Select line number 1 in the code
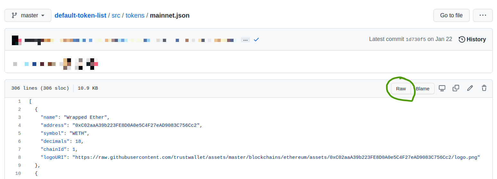 [19, 102]
